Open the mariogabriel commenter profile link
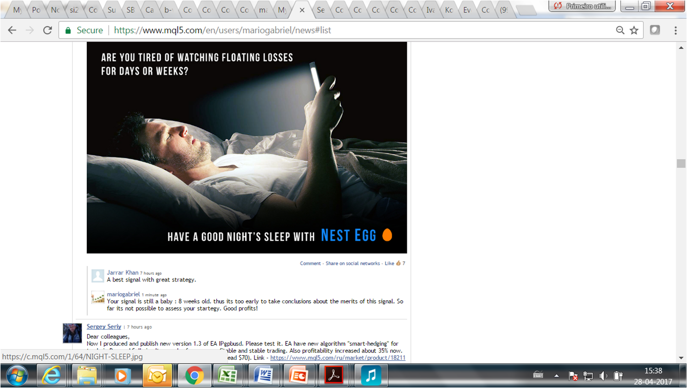Screen dimensions: 687x388 point(123,294)
